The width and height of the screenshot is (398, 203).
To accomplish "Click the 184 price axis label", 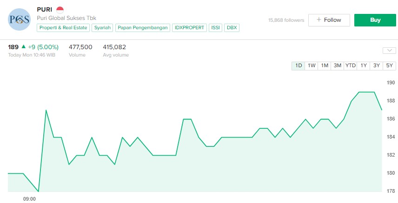I will click(391, 137).
